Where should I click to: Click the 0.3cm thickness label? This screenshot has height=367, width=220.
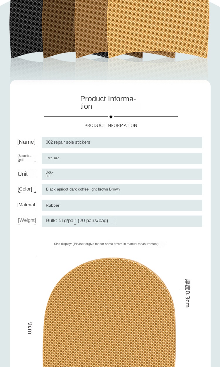pos(187,293)
